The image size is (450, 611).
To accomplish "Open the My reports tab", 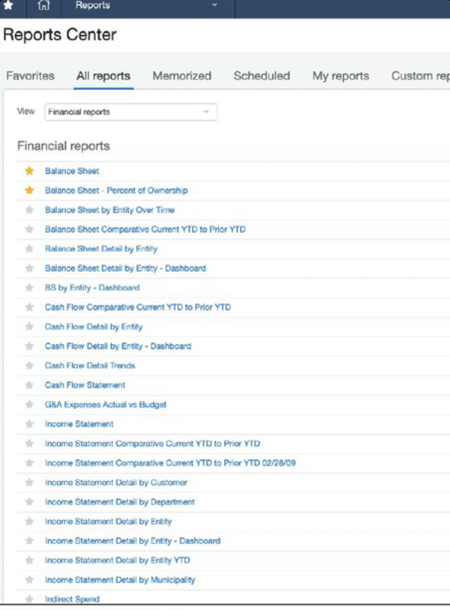I will click(x=340, y=76).
